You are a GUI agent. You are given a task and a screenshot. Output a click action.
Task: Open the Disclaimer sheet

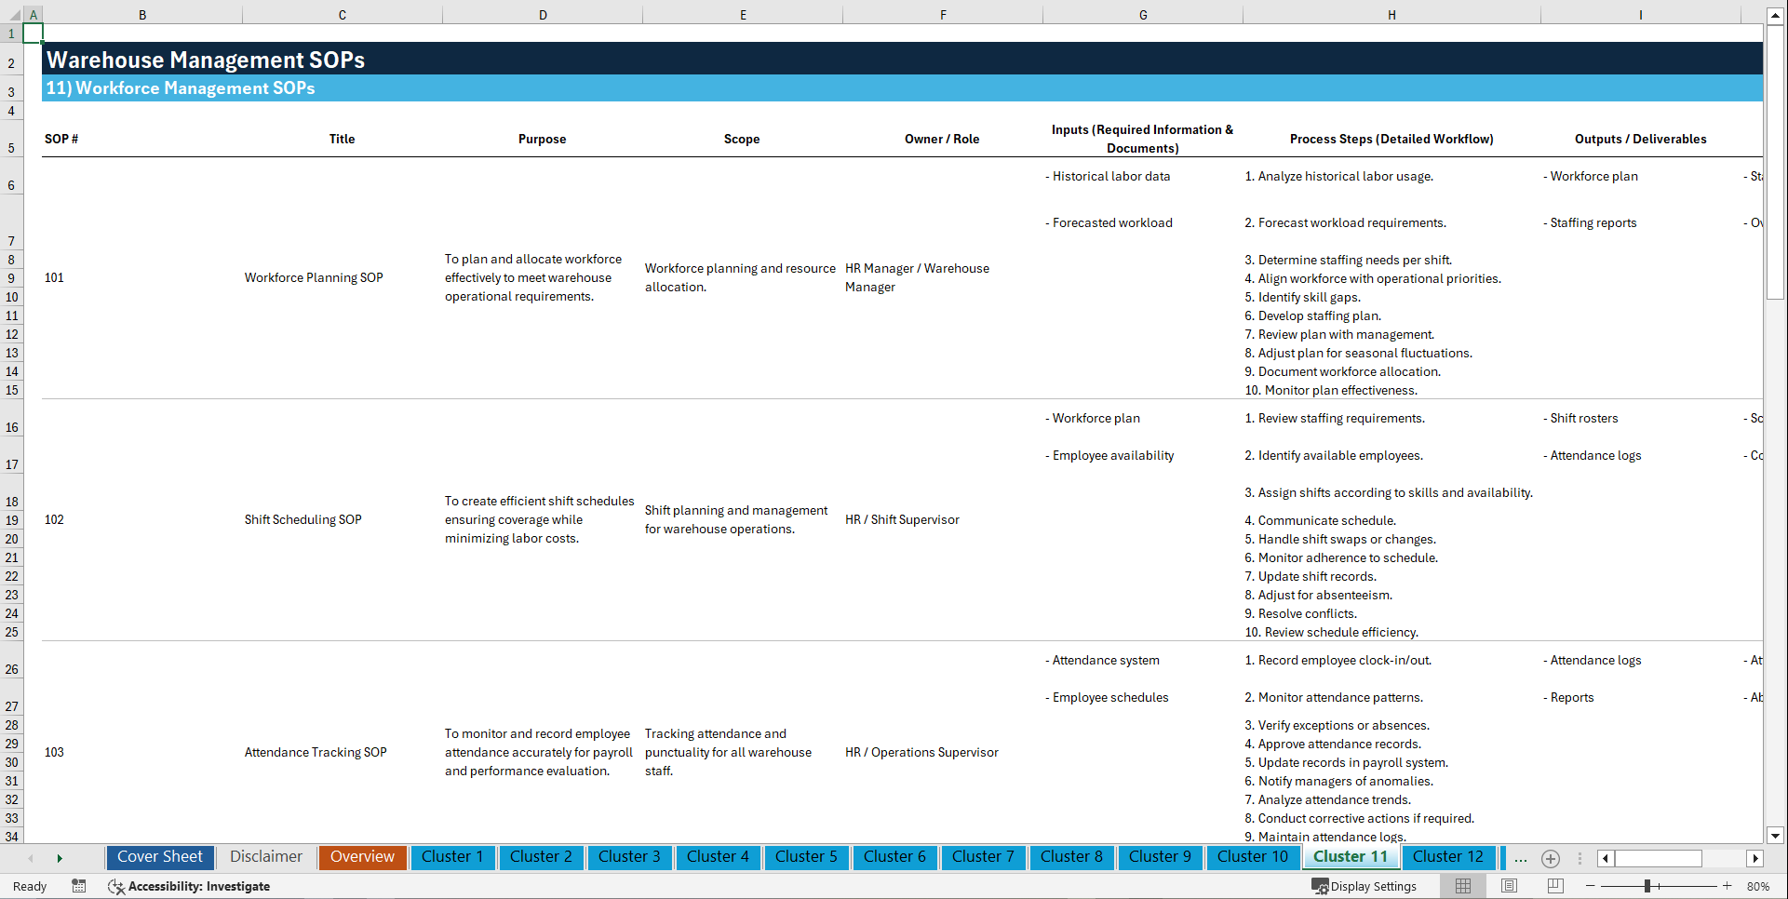(265, 857)
